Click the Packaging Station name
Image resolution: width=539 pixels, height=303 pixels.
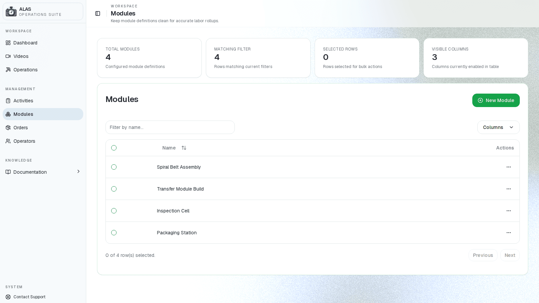pyautogui.click(x=177, y=233)
